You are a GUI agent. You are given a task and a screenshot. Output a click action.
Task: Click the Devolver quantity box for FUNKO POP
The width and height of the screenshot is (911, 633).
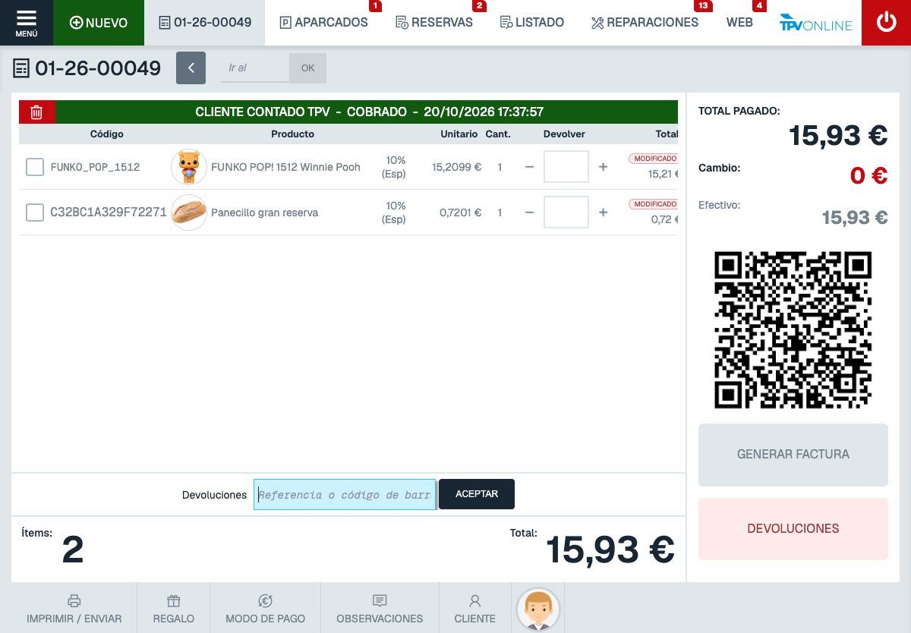pyautogui.click(x=566, y=167)
